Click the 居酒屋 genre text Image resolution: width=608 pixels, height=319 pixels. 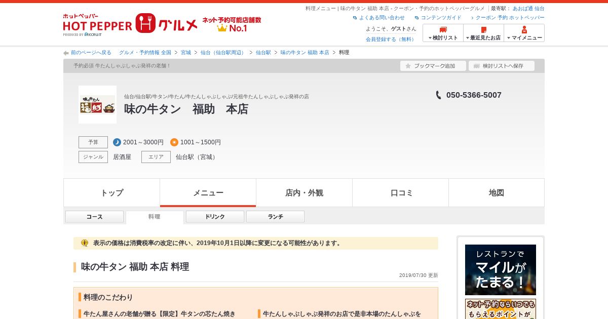point(122,157)
